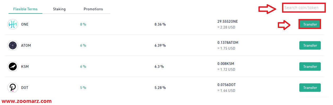Click the DOT row Transfer button

click(310, 88)
